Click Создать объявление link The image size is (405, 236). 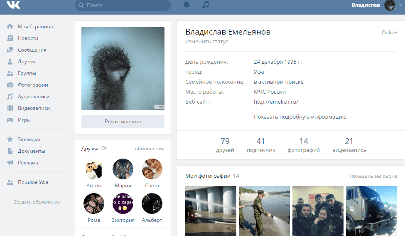(x=37, y=202)
